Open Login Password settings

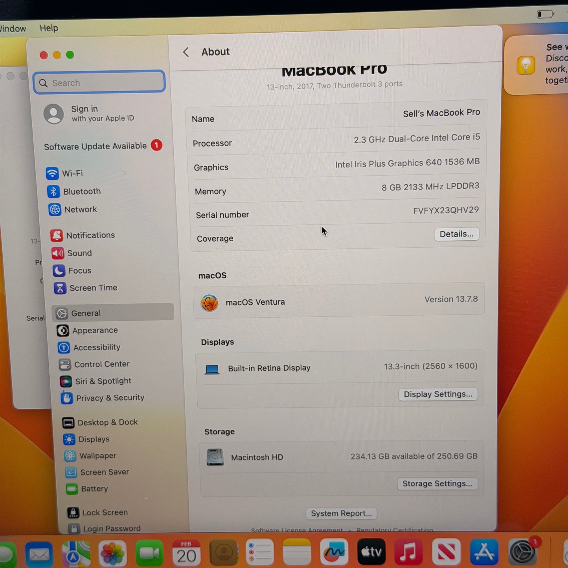(x=104, y=528)
